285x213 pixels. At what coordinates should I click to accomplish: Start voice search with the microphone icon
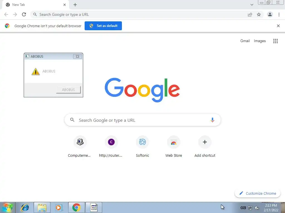click(212, 120)
